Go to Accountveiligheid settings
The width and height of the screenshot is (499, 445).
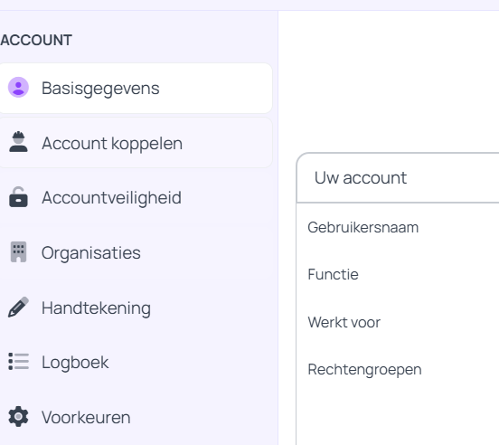[136, 198]
